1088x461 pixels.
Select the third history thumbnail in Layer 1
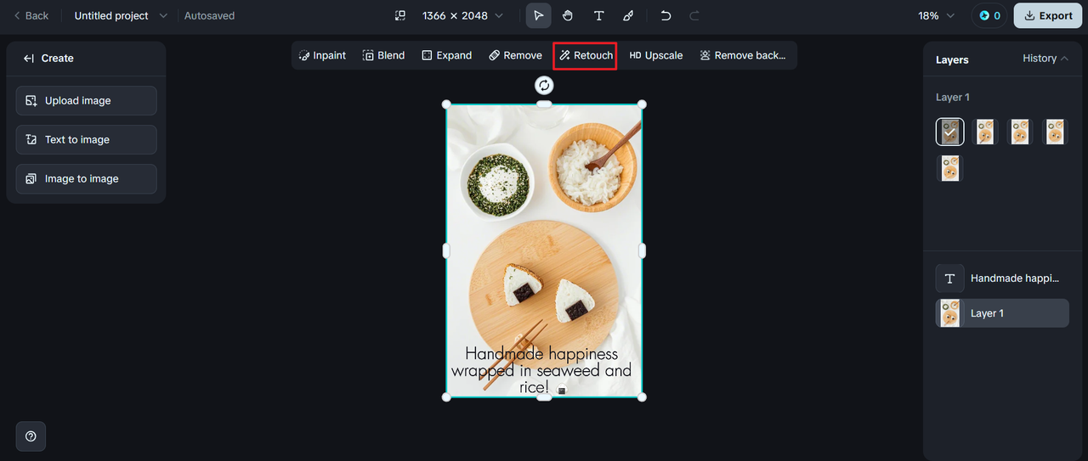(x=1019, y=132)
